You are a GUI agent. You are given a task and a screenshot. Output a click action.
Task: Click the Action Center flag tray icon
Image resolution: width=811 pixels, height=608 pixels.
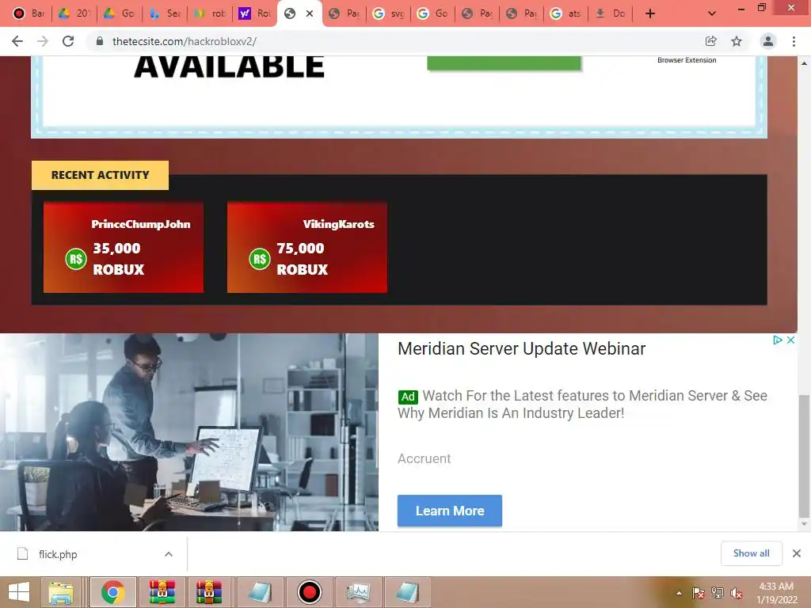pos(699,593)
